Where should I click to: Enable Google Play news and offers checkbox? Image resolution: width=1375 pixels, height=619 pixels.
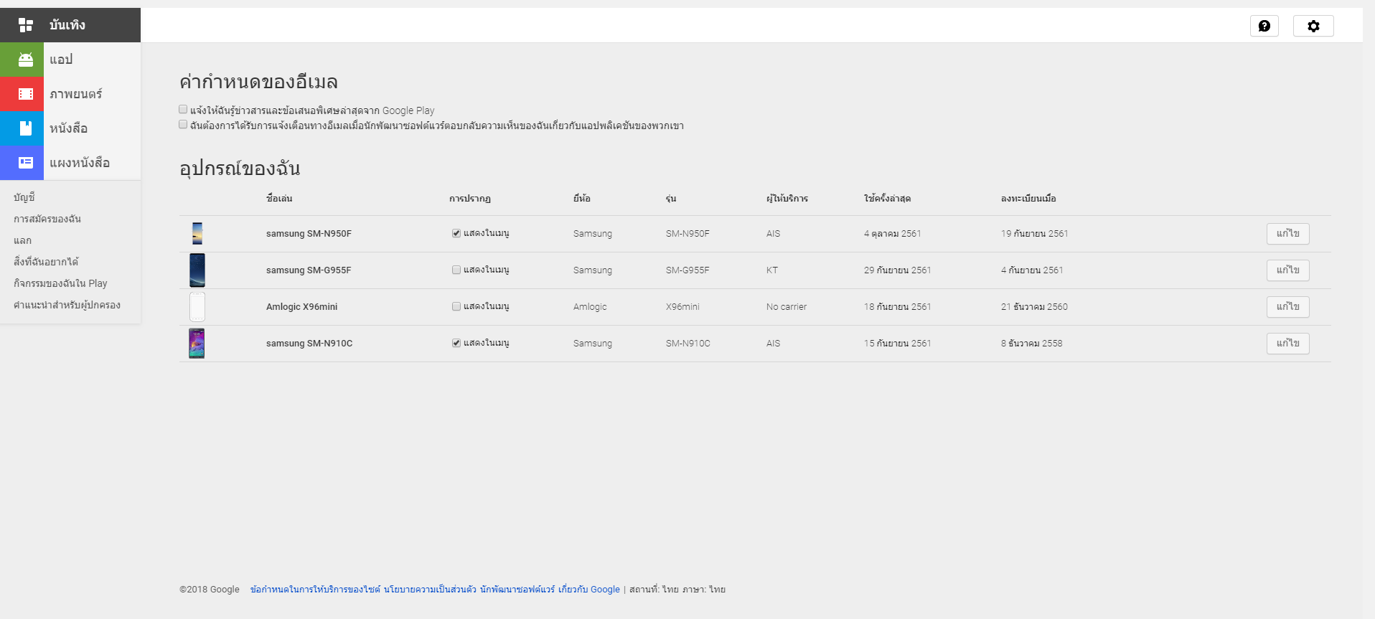[x=183, y=110]
